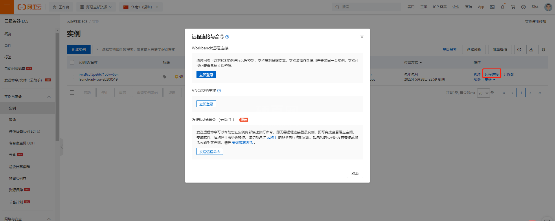Open the 账号全部资源 dropdown
The image size is (555, 221).
[x=96, y=7]
